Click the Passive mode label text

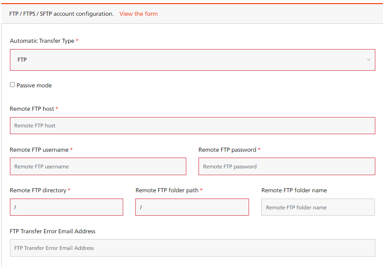(x=34, y=86)
